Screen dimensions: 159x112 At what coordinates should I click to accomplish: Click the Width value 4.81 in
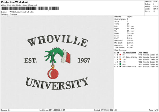(x=155, y=9)
